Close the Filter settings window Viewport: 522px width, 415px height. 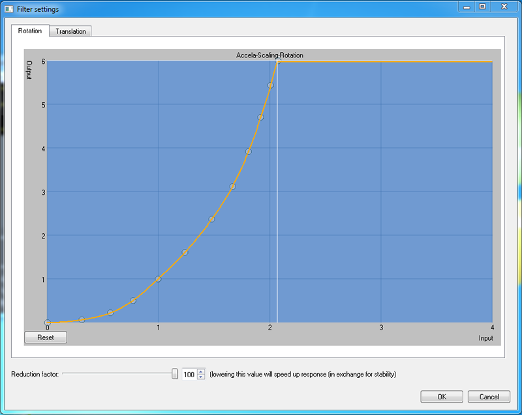click(x=504, y=7)
